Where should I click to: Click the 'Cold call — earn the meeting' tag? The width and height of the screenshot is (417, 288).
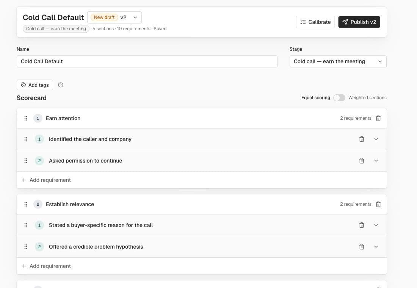(56, 29)
